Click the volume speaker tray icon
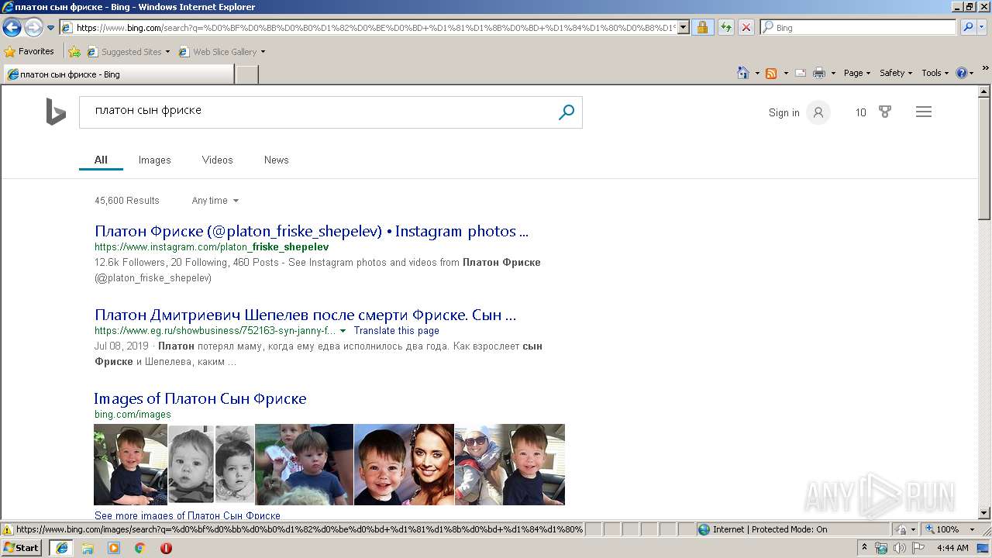Image resolution: width=992 pixels, height=558 pixels. click(899, 548)
